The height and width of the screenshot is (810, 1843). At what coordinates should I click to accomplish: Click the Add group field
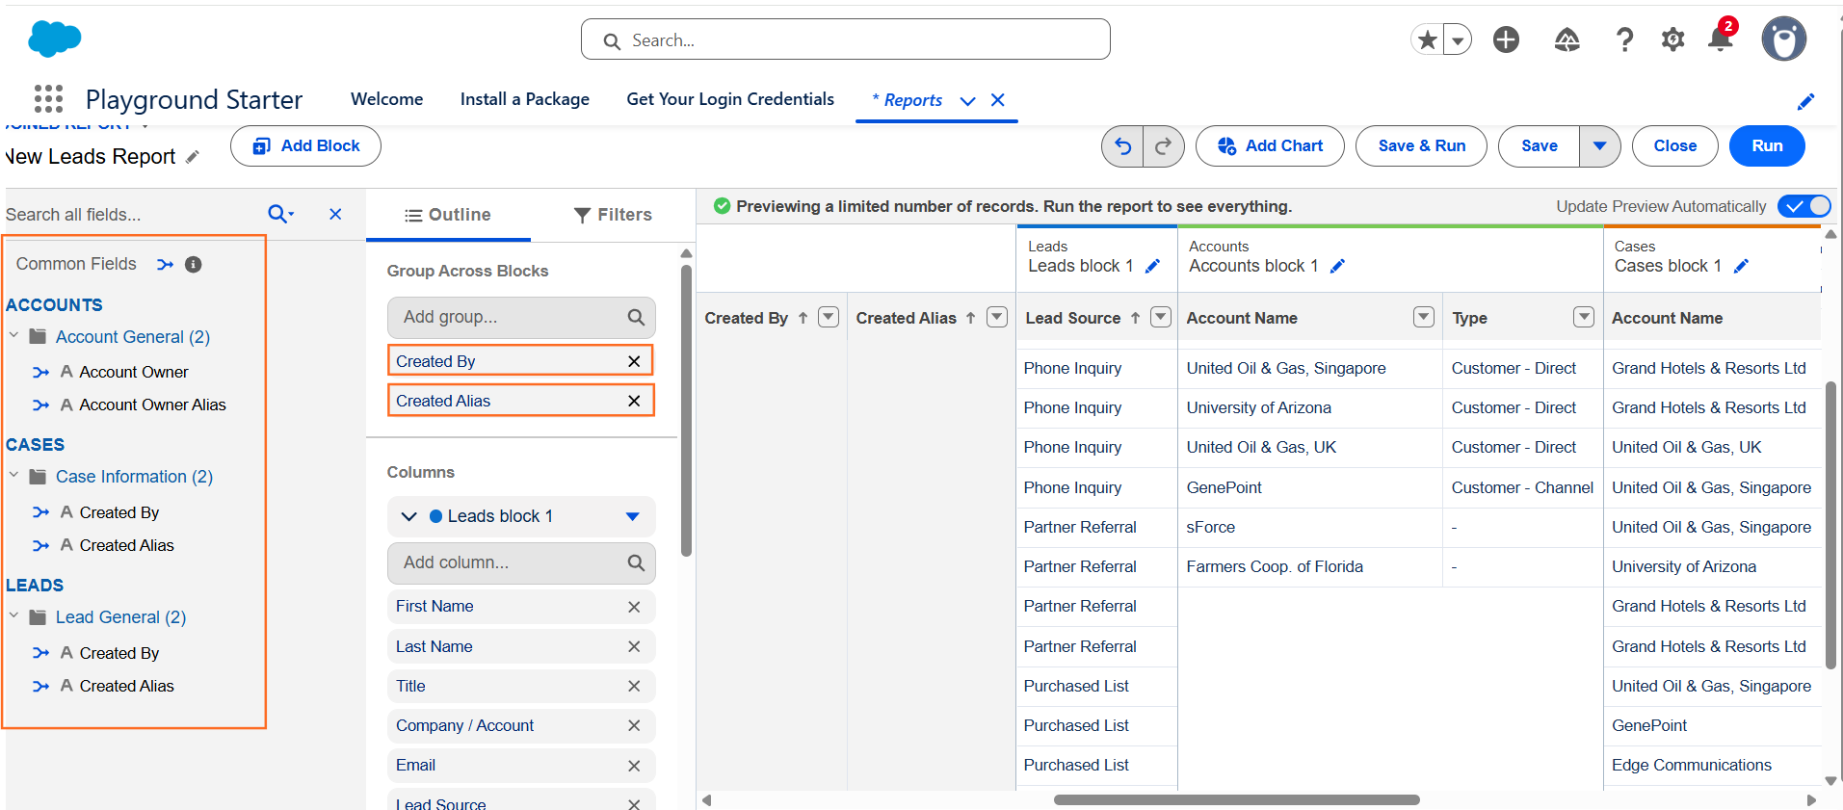tap(521, 317)
